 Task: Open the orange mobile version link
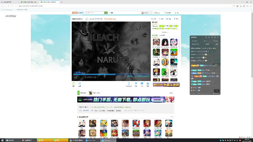(110, 19)
